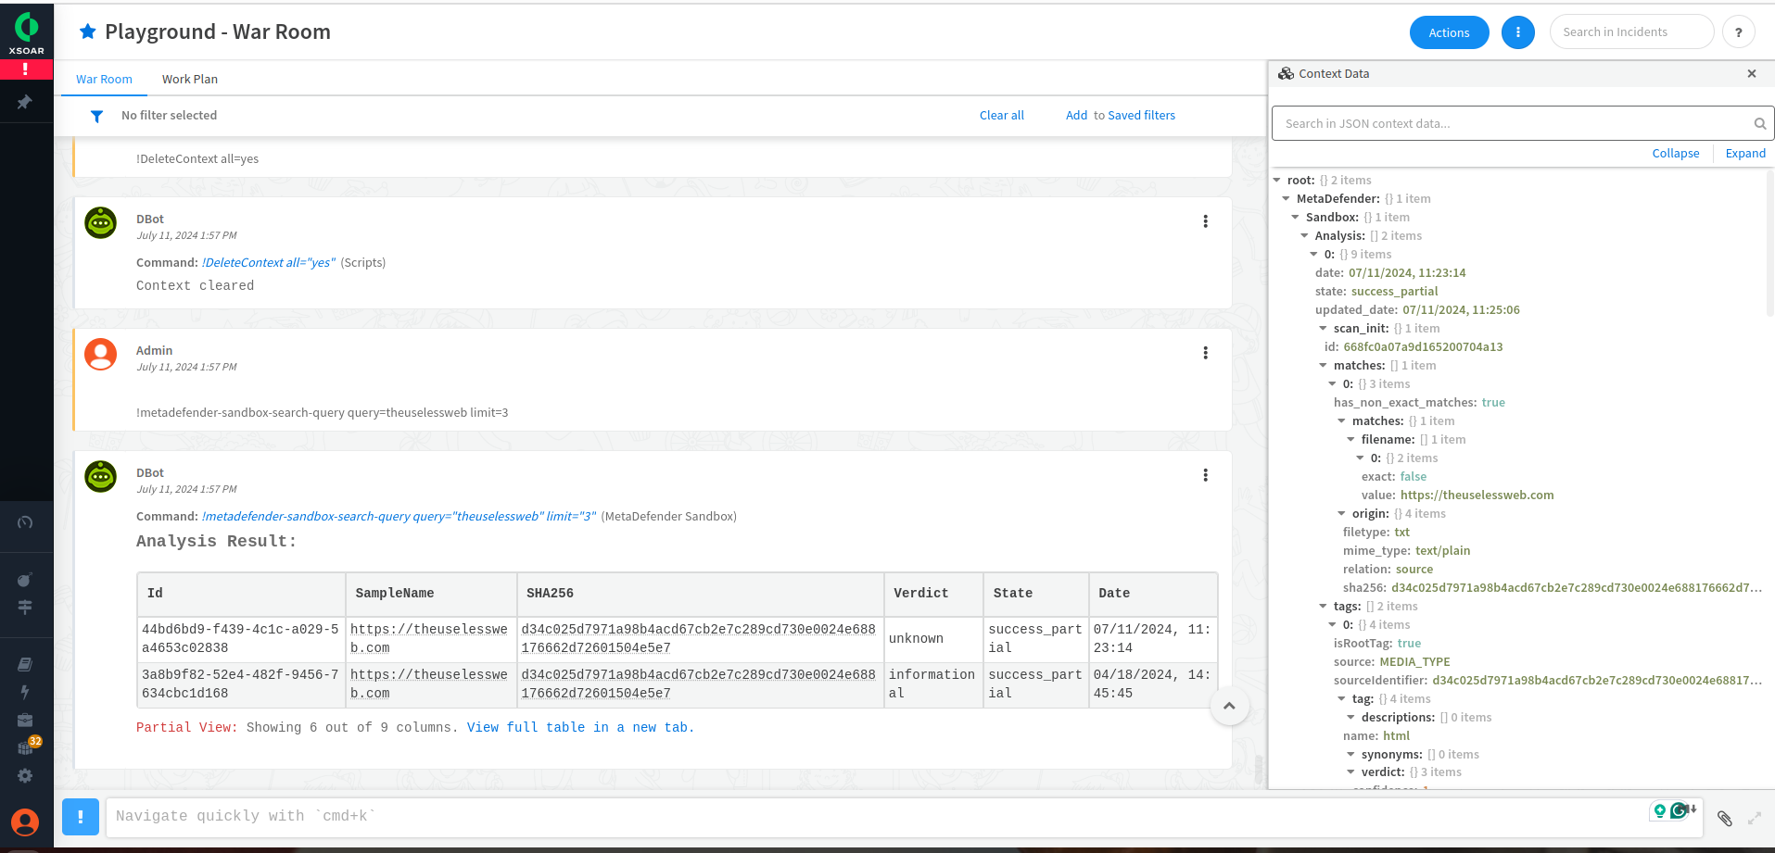
Task: Click the value https://theuselessweb.com in tree
Action: (1477, 495)
